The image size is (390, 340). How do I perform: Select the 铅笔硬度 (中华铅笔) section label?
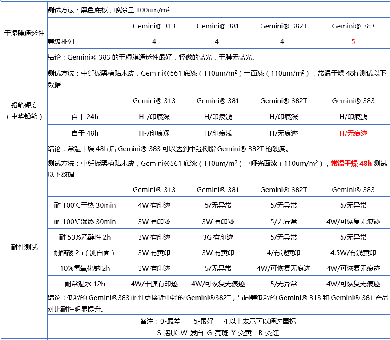pyautogui.click(x=24, y=111)
